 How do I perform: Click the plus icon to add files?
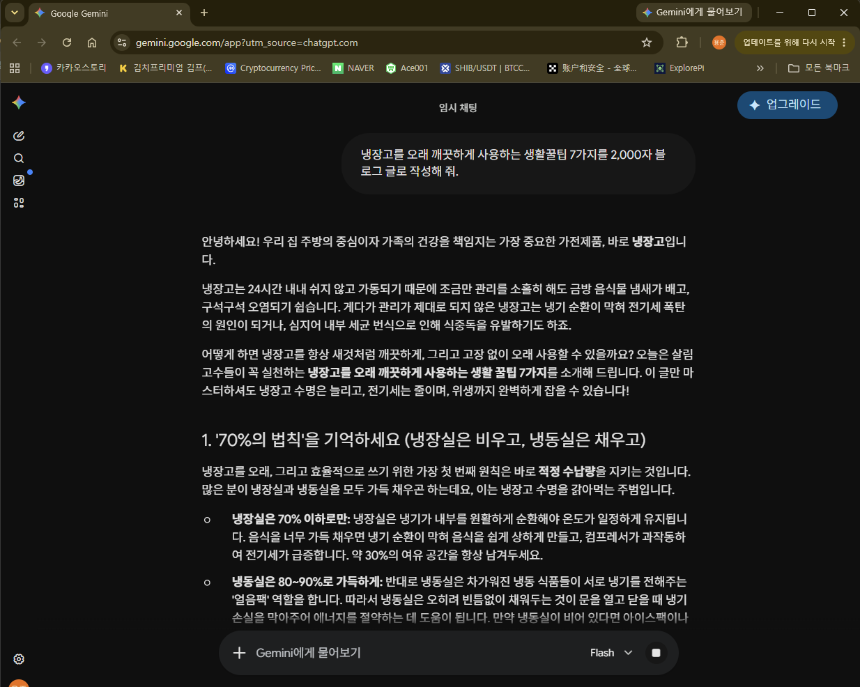pyautogui.click(x=239, y=653)
